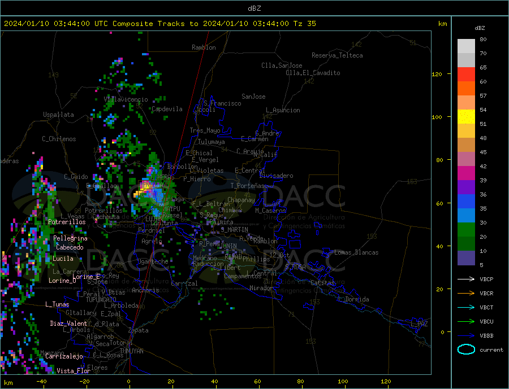This screenshot has height=389, width=509.
Task: Click the y-axis tick label '20'
Action: (x=439, y=289)
